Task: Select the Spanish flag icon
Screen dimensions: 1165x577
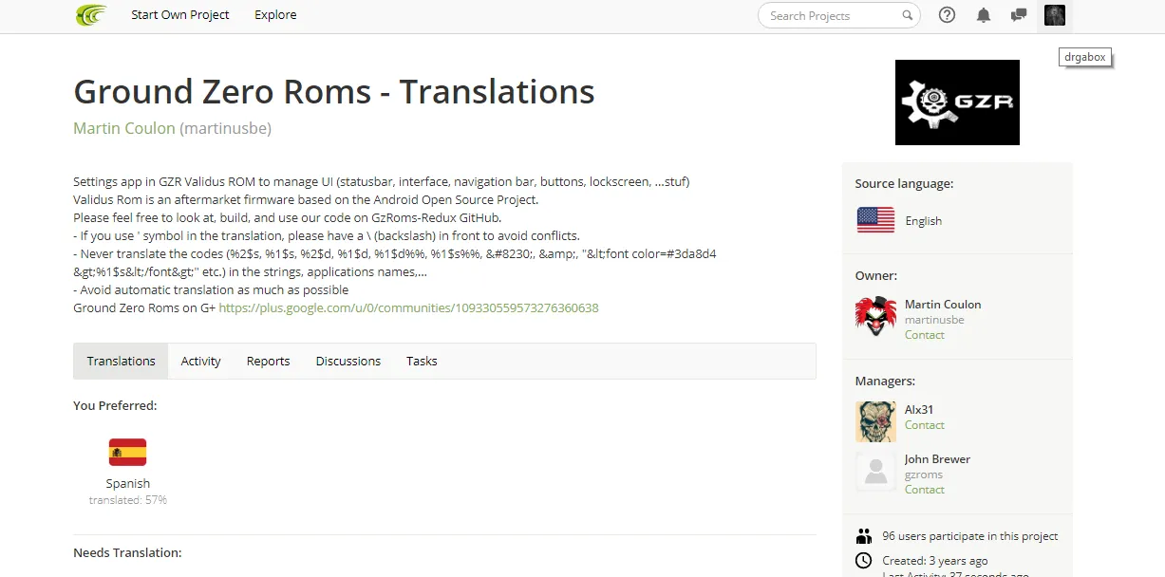Action: tap(128, 453)
